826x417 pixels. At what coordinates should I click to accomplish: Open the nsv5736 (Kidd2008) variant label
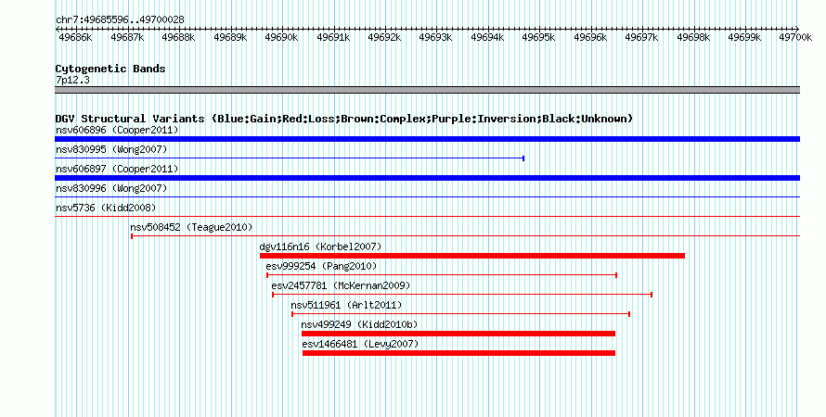pos(106,208)
